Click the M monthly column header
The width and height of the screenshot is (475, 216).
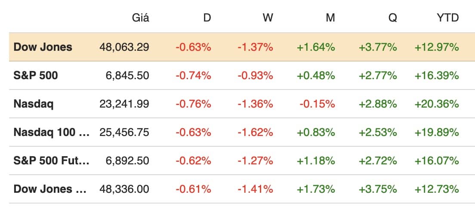pyautogui.click(x=330, y=18)
